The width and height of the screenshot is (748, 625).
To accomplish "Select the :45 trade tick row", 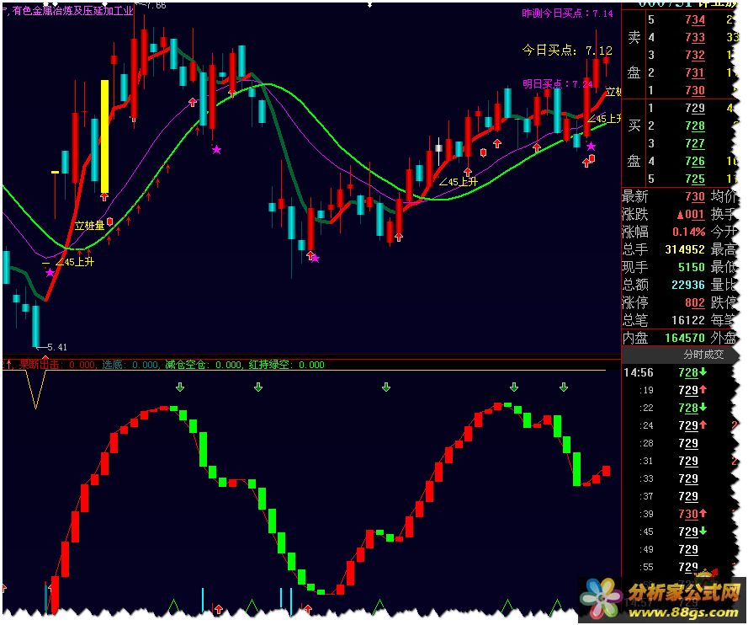I will pos(679,532).
